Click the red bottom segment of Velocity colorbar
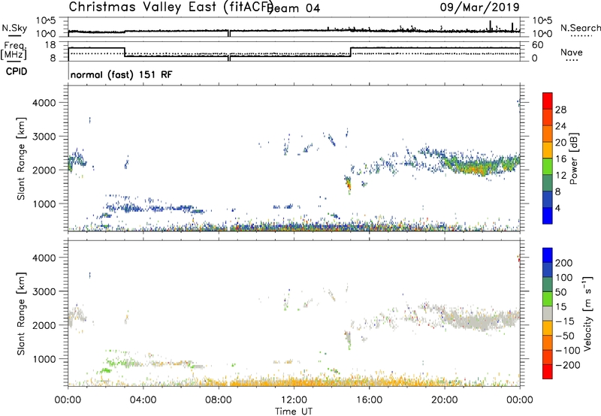 click(x=548, y=372)
